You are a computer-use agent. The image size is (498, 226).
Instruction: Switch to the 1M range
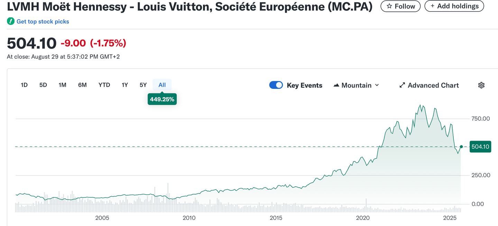point(62,85)
